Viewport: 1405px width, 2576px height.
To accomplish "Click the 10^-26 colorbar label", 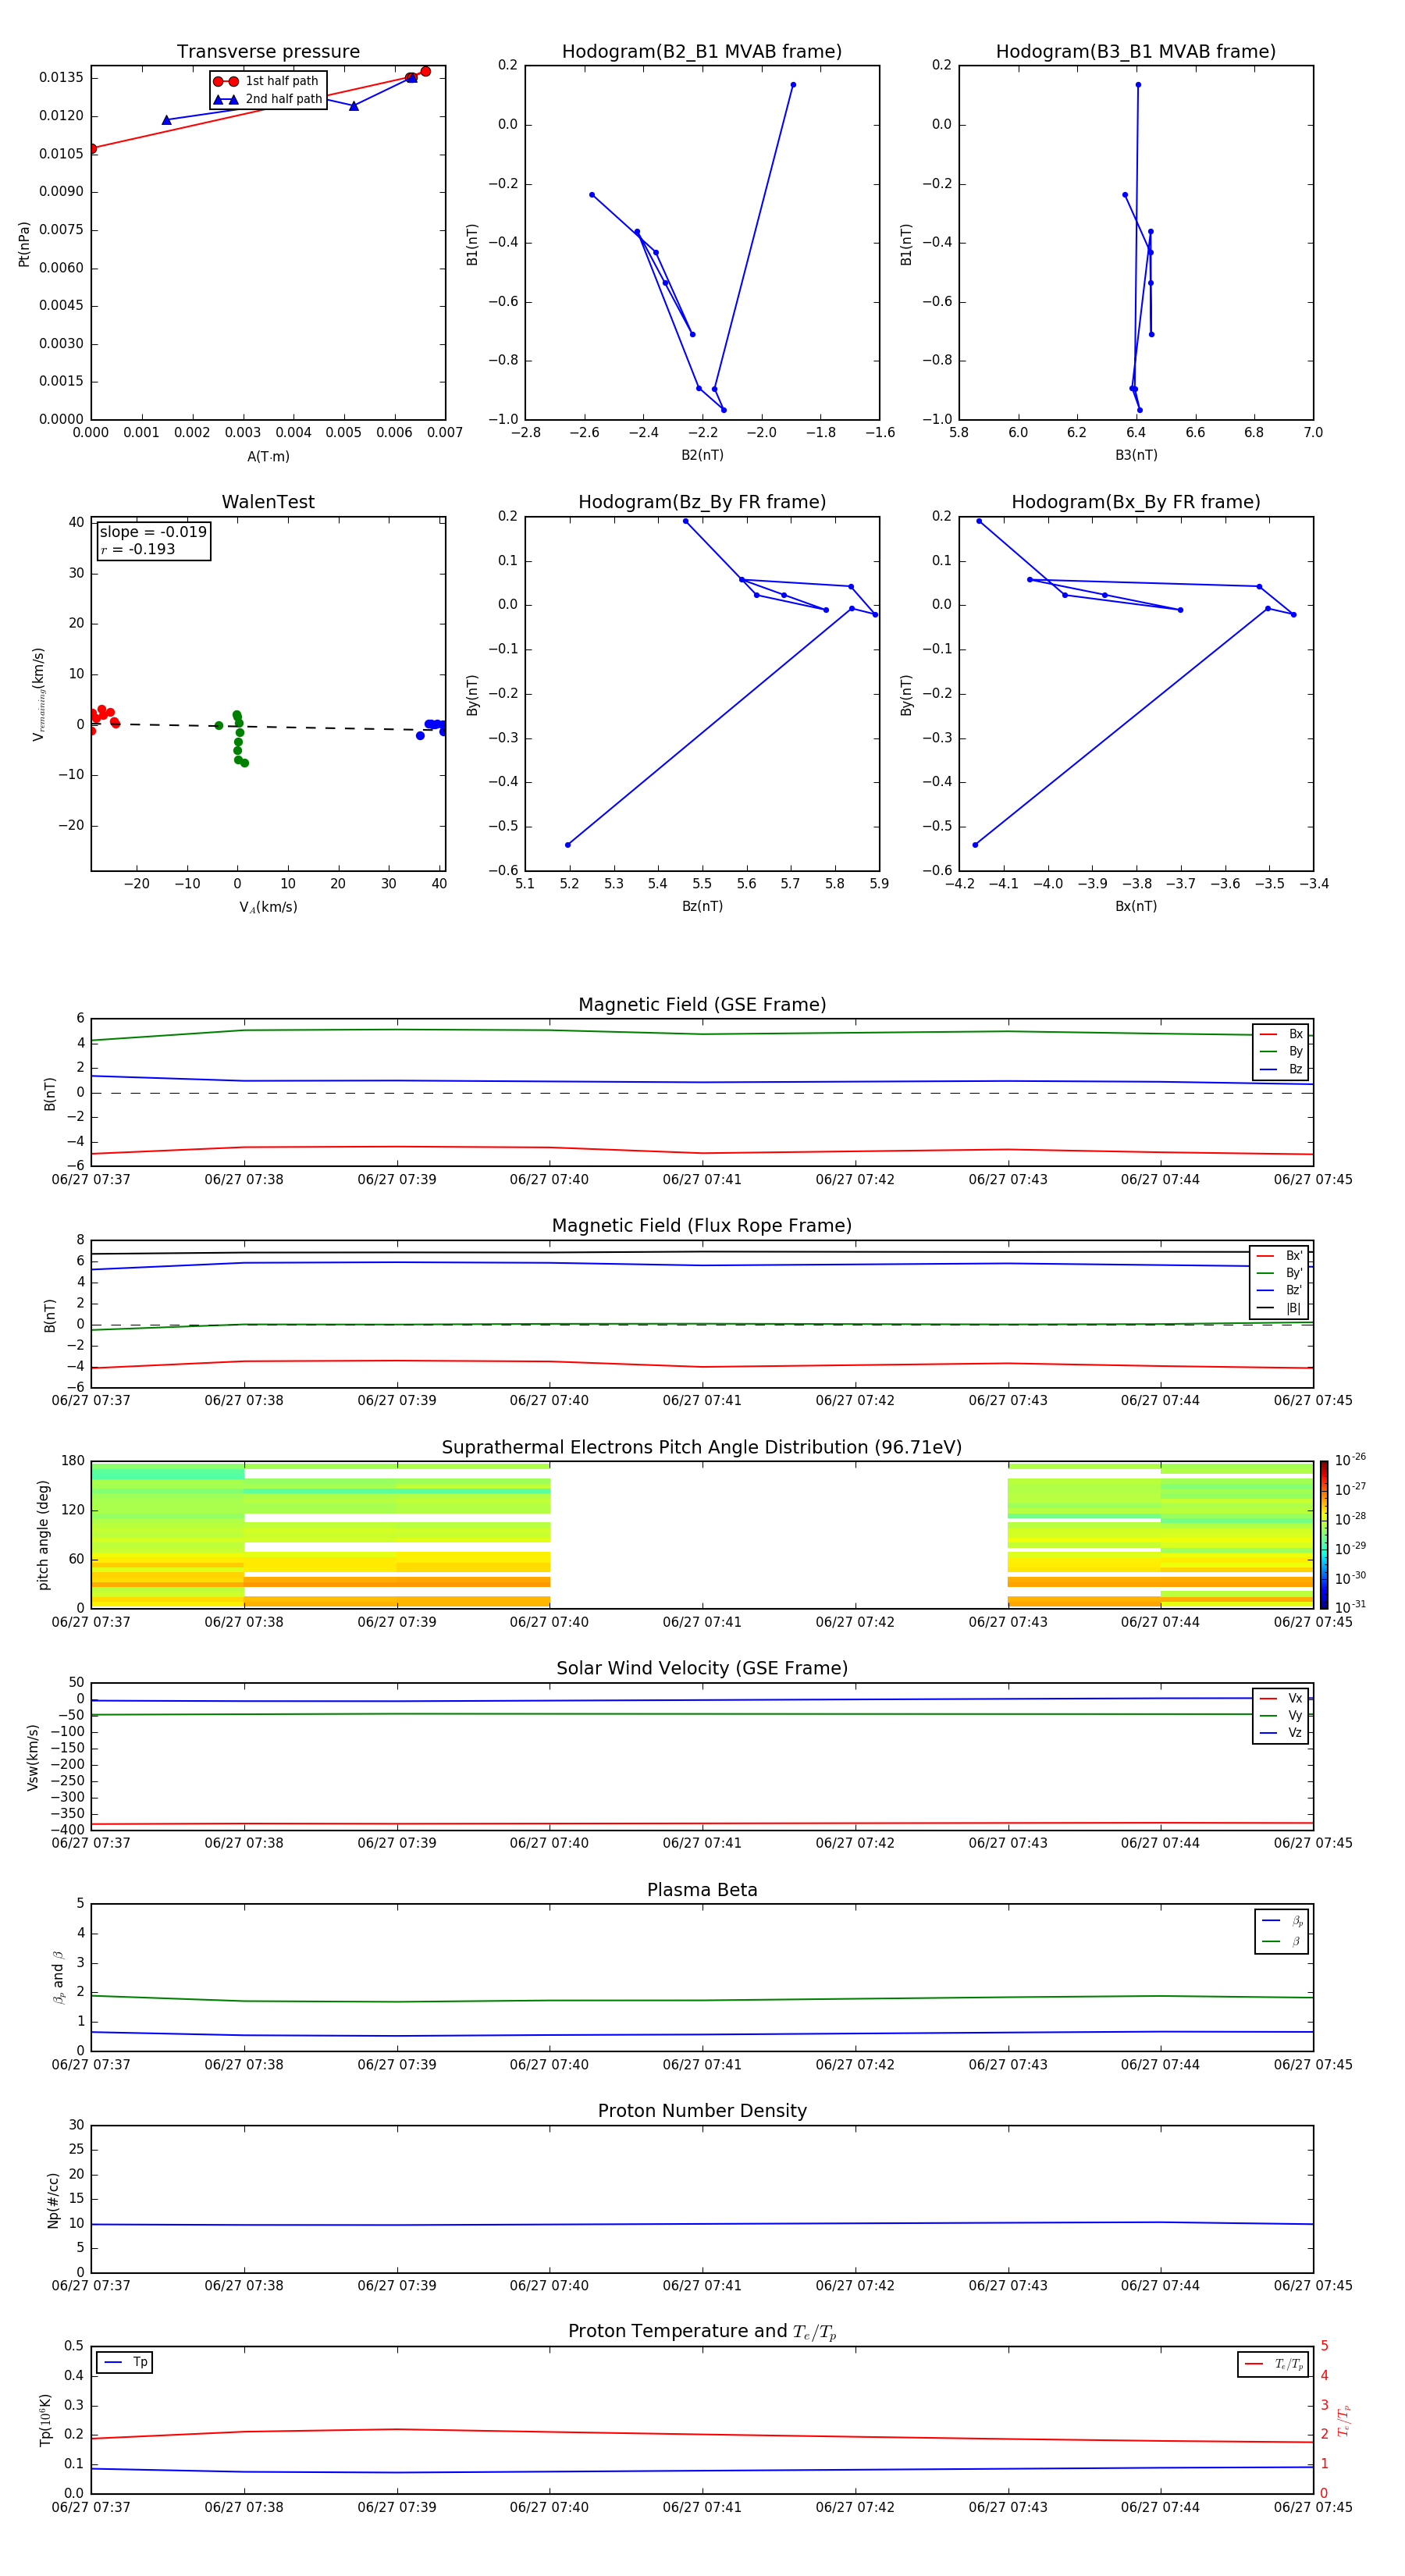I will pos(1349,1460).
